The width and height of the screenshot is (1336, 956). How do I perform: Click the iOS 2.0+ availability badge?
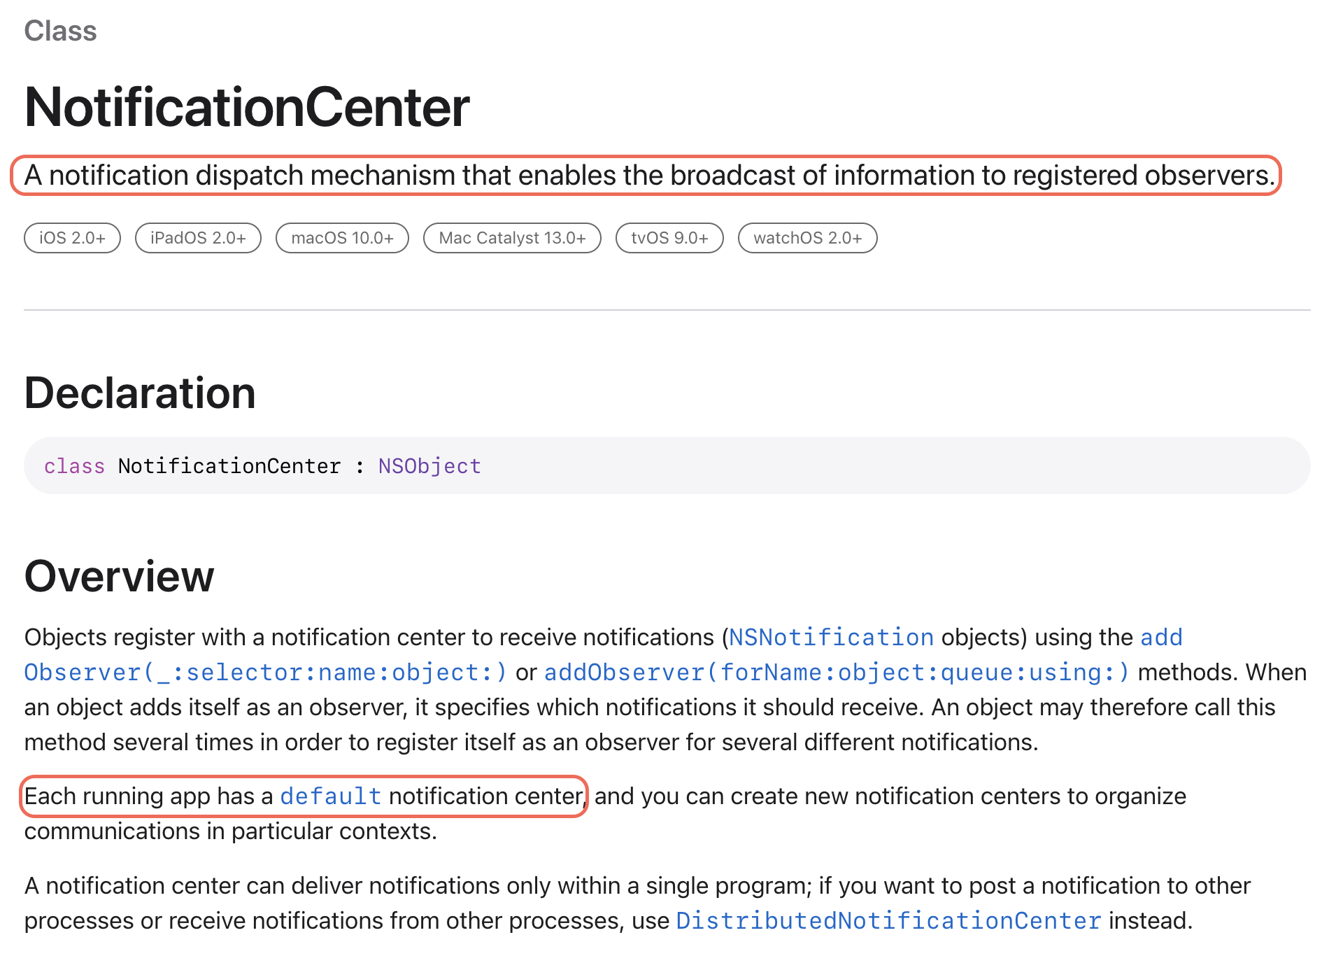(x=72, y=238)
